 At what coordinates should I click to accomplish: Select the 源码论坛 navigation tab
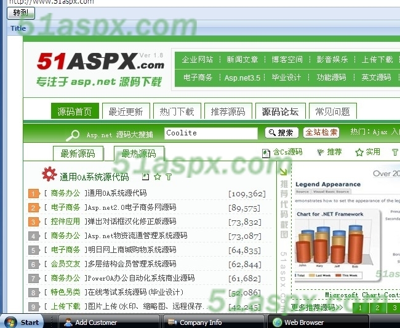click(281, 111)
